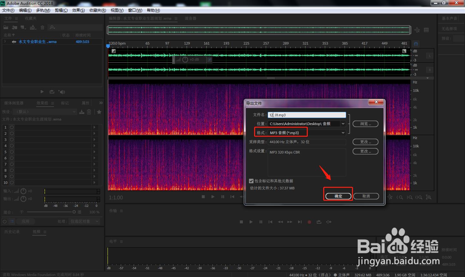Toggle loop playback in transport panel
Viewport: 465px width, 277px height.
click(x=319, y=222)
